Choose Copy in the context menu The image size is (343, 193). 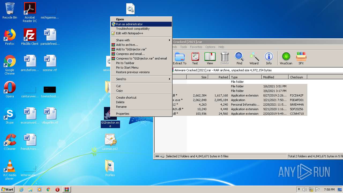pyautogui.click(x=141, y=91)
